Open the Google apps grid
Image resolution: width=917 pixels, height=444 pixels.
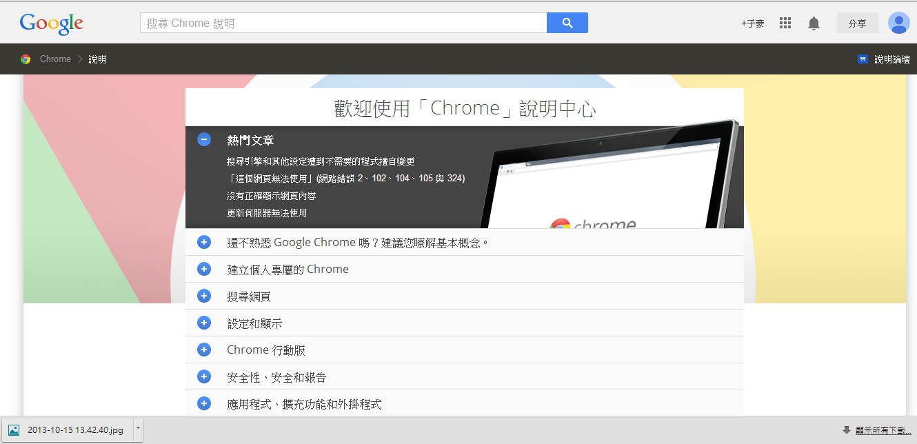click(785, 23)
